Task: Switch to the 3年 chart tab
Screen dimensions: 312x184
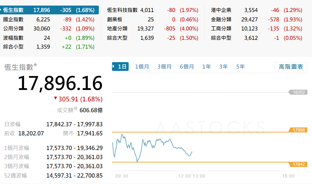Action: [223, 67]
